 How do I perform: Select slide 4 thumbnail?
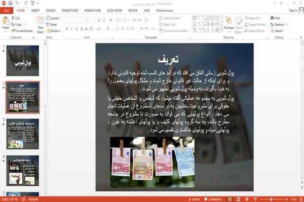coord(23,171)
